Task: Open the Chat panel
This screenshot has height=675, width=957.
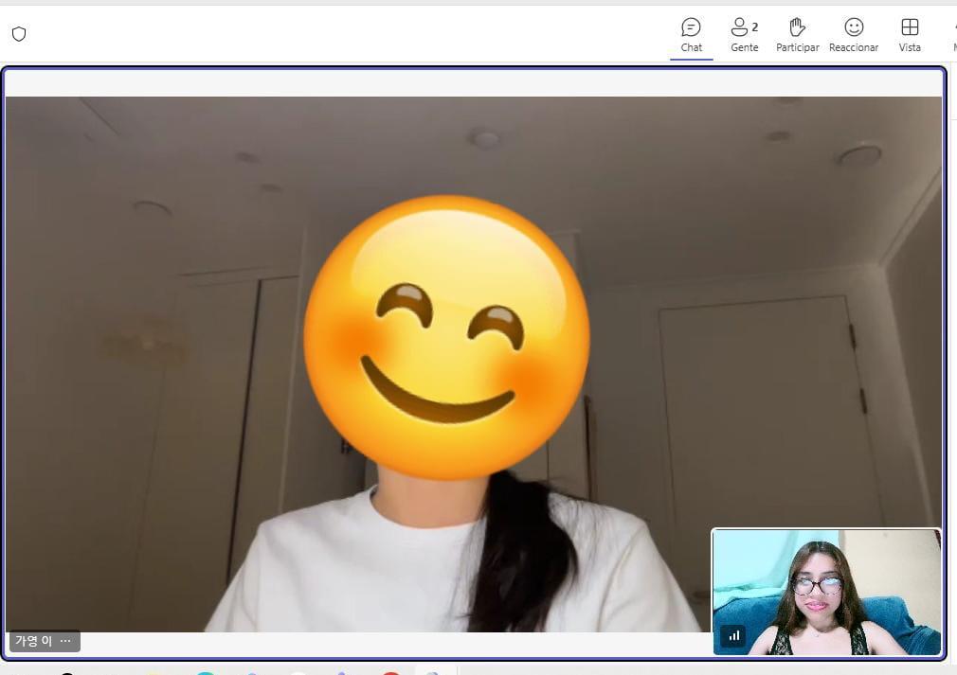Action: pyautogui.click(x=691, y=35)
